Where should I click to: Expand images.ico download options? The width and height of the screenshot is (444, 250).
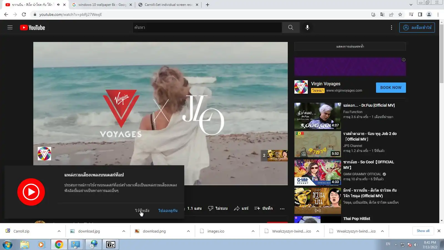253,231
